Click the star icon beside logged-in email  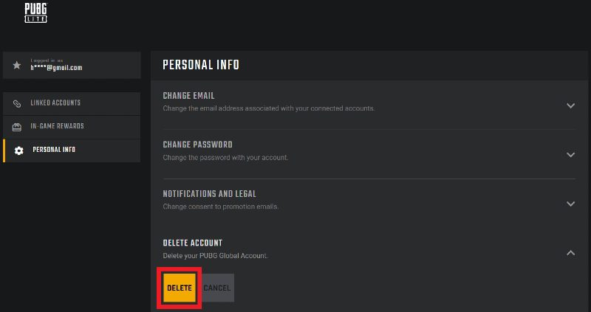(17, 66)
